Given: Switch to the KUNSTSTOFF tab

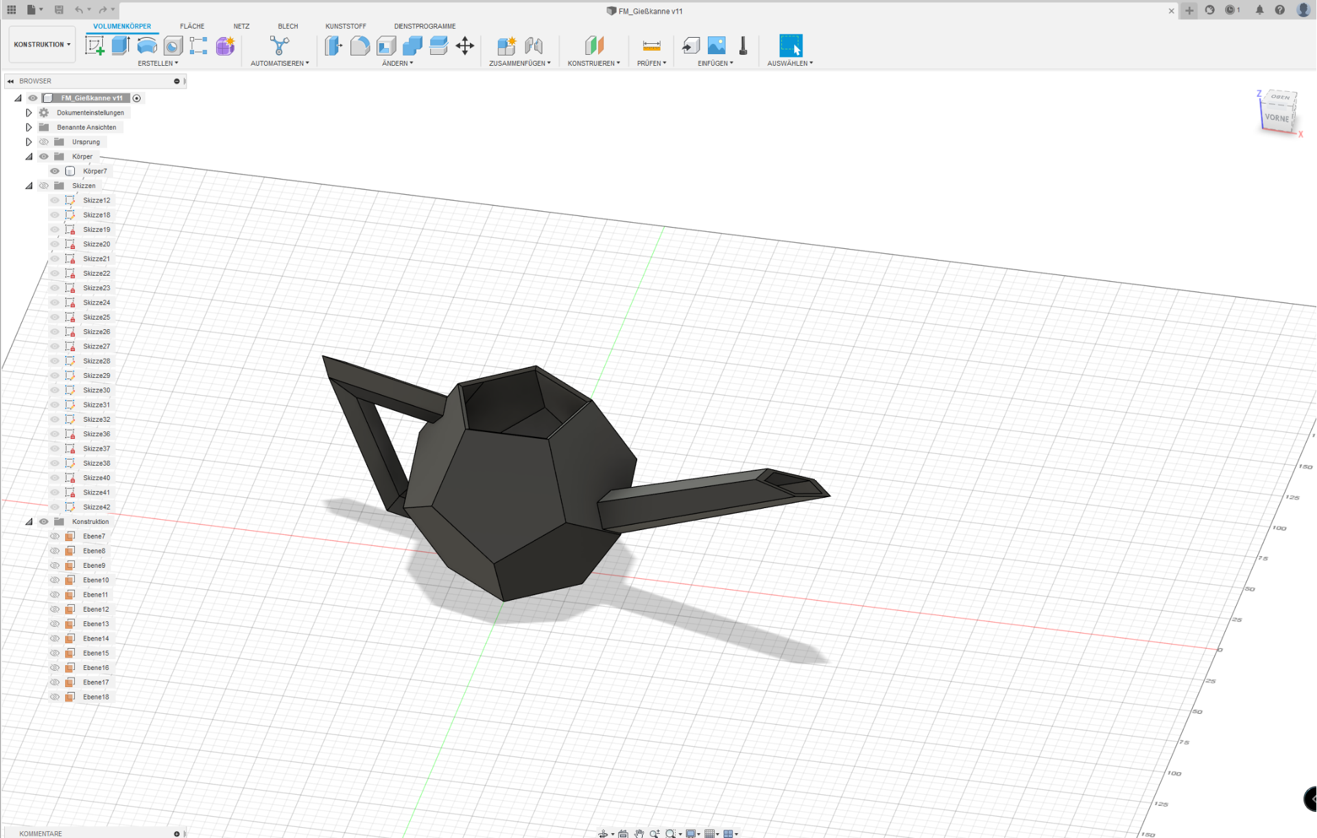Looking at the screenshot, I should [346, 26].
